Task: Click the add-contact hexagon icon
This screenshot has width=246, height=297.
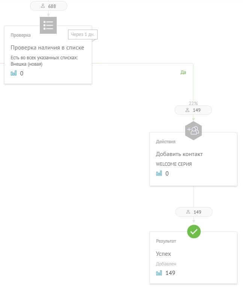Action: 193,131
